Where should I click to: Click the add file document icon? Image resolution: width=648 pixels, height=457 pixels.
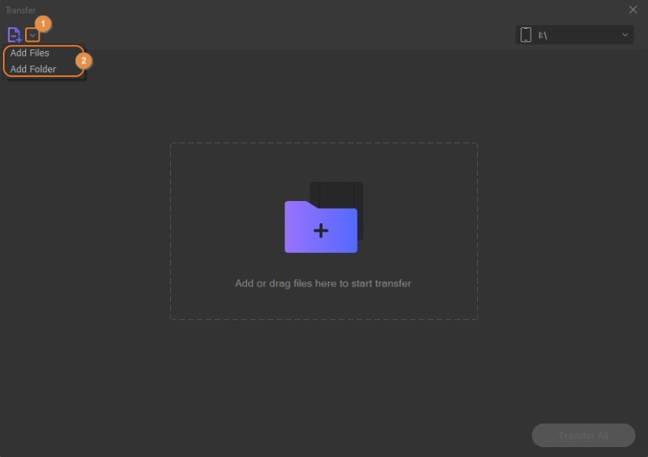tap(14, 35)
